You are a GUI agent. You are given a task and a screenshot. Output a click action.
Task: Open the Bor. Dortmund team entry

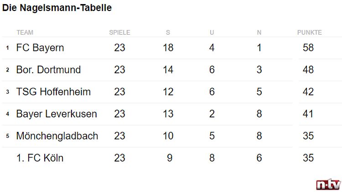tap(48, 70)
